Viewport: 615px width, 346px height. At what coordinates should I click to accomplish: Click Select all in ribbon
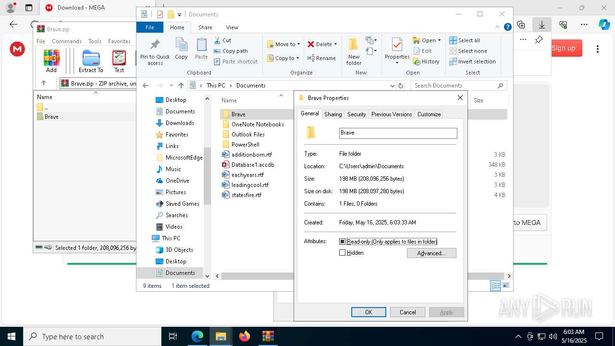(465, 40)
